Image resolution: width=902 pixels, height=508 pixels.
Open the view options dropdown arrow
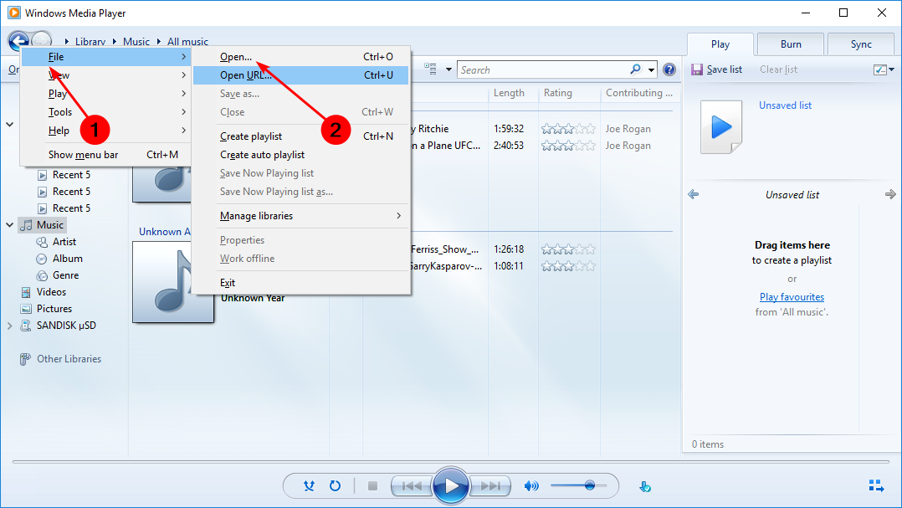(448, 69)
